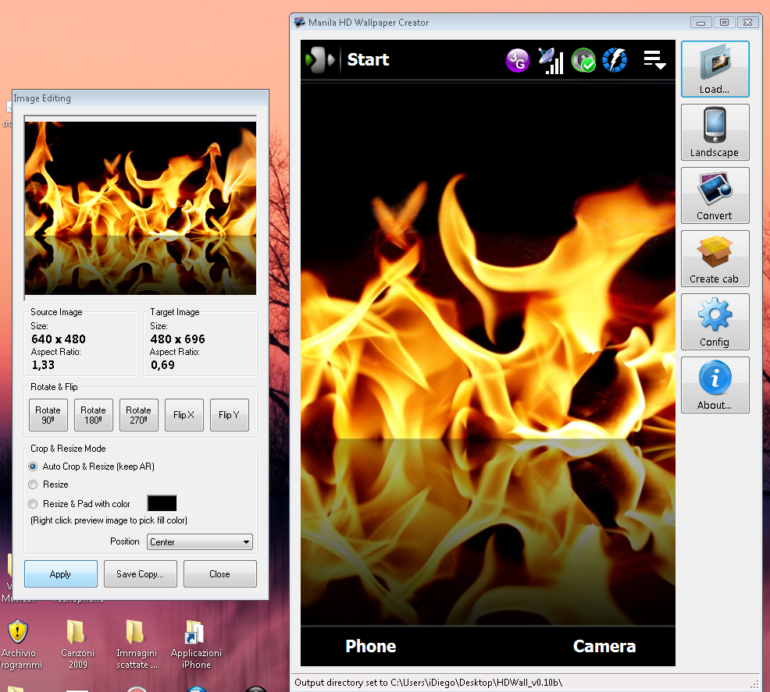The image size is (770, 692).
Task: Click the fire source image preview thumbnail
Action: pyautogui.click(x=141, y=207)
